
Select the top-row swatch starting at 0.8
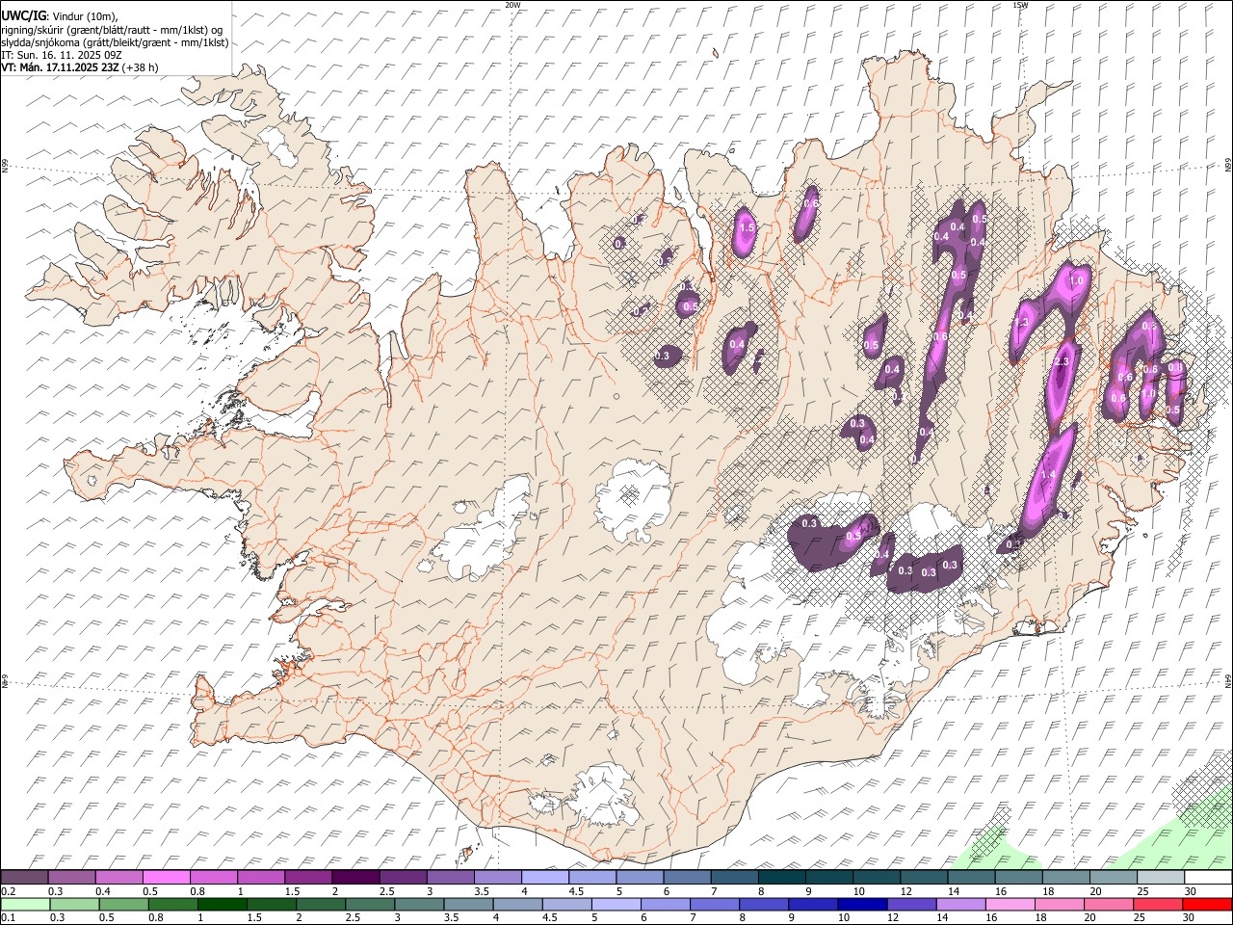pyautogui.click(x=213, y=877)
